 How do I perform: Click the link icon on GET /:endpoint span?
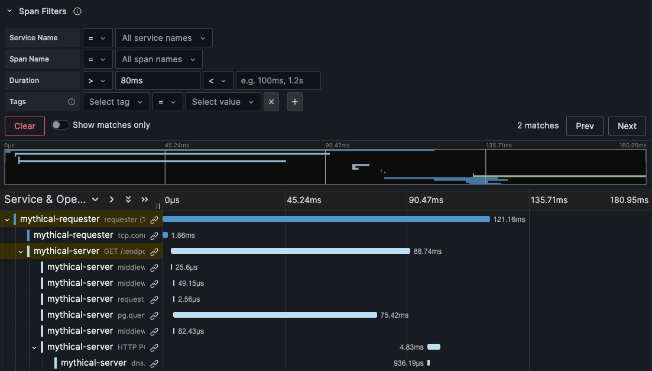(154, 251)
